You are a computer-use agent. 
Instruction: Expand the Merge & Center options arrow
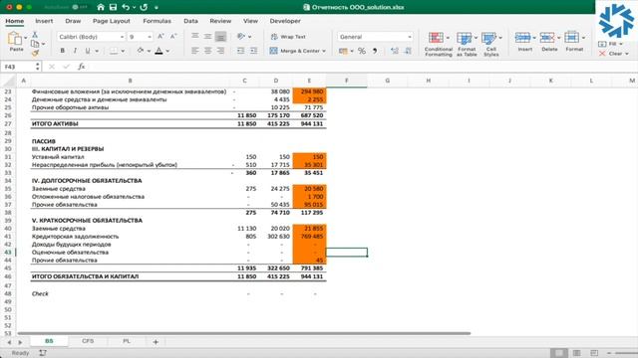(x=324, y=51)
